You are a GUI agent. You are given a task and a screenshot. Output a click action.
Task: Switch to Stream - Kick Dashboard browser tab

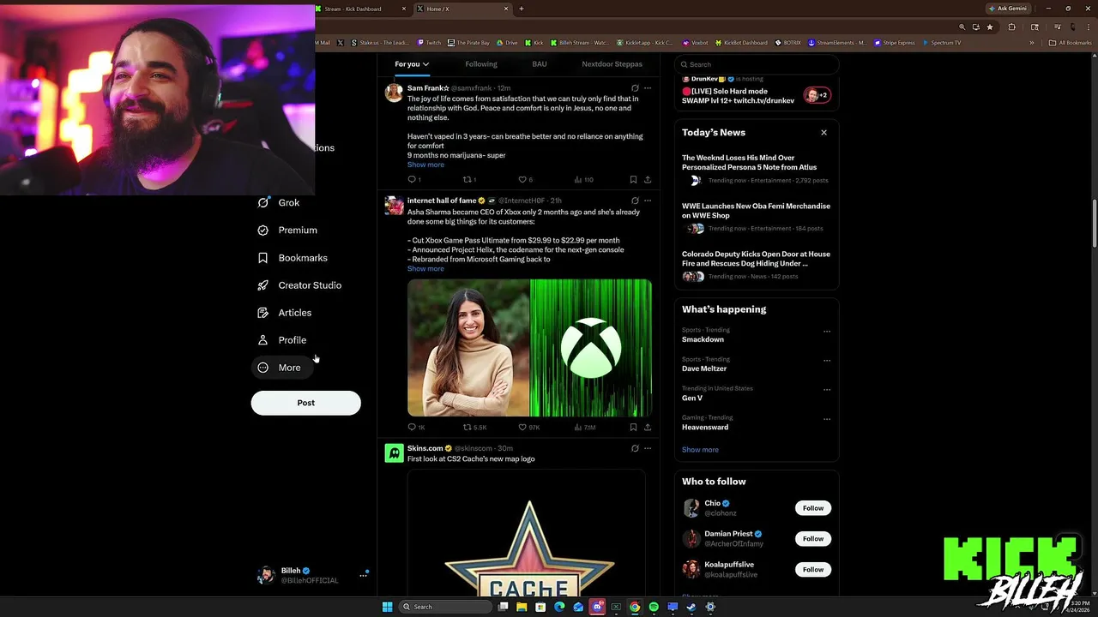tap(360, 9)
